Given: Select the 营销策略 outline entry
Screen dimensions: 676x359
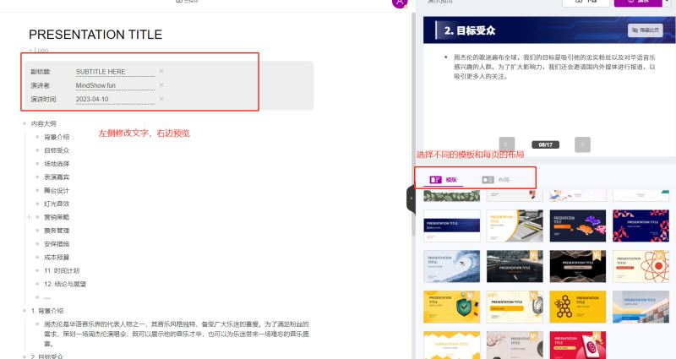Looking at the screenshot, I should [57, 217].
